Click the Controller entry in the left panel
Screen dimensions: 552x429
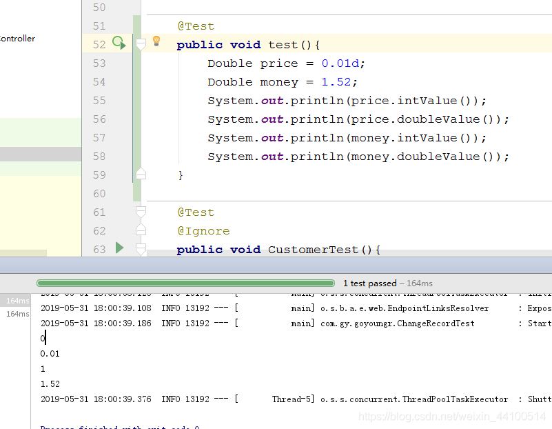coord(16,39)
